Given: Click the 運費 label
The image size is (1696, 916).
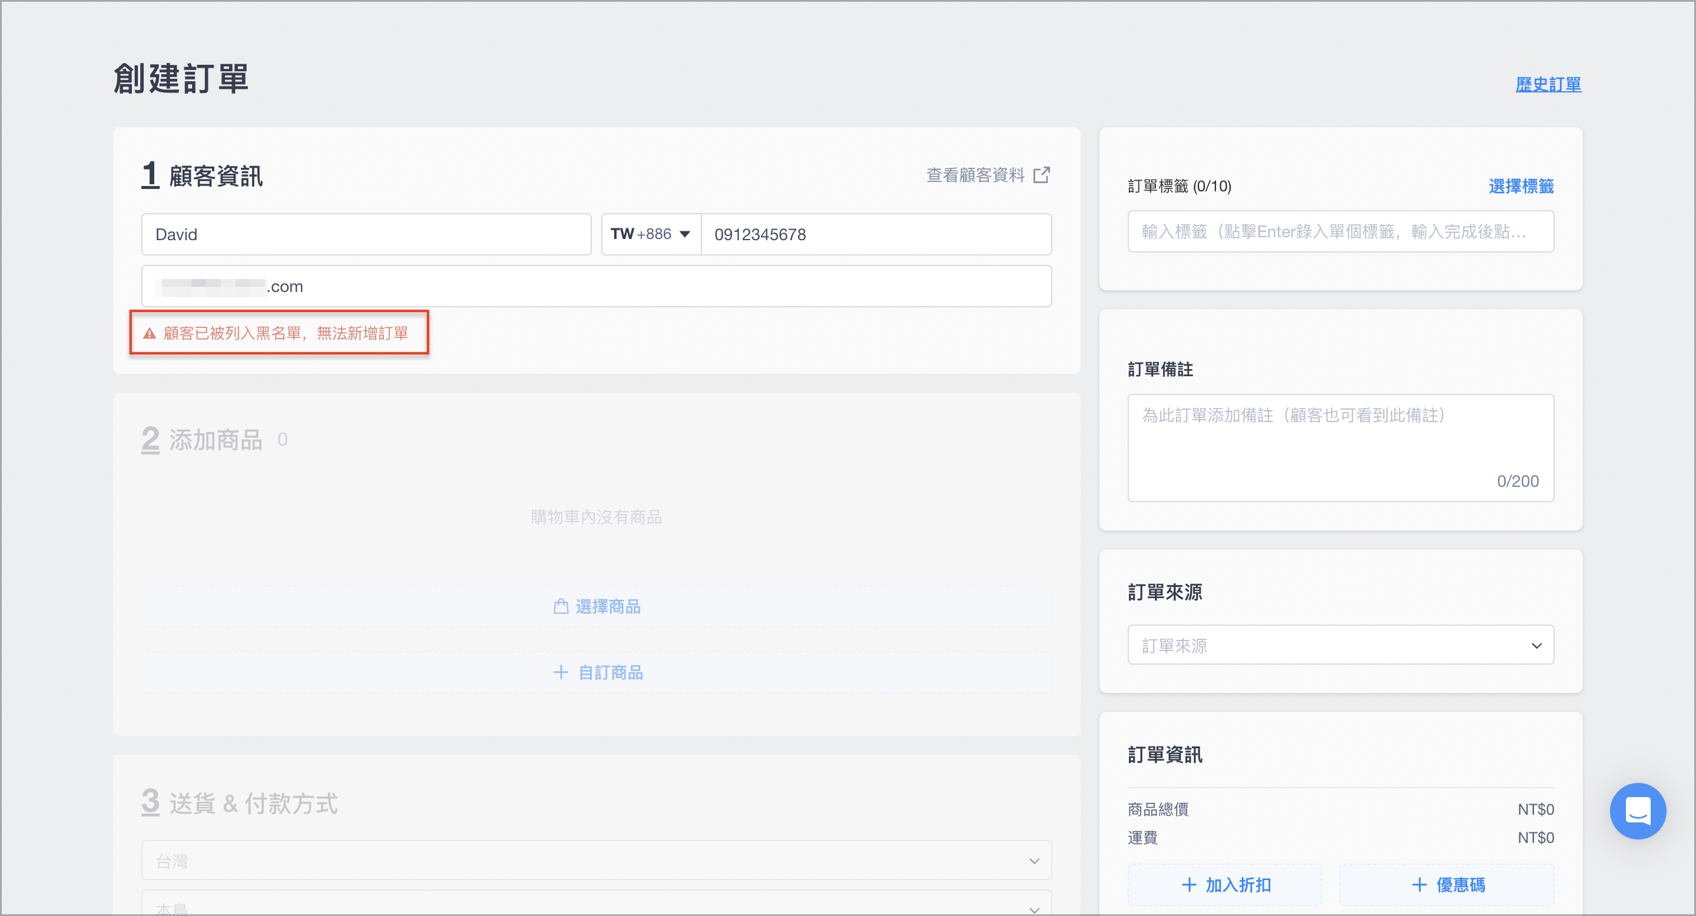Looking at the screenshot, I should point(1142,838).
